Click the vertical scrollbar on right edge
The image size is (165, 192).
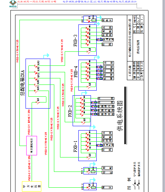click(x=164, y=96)
